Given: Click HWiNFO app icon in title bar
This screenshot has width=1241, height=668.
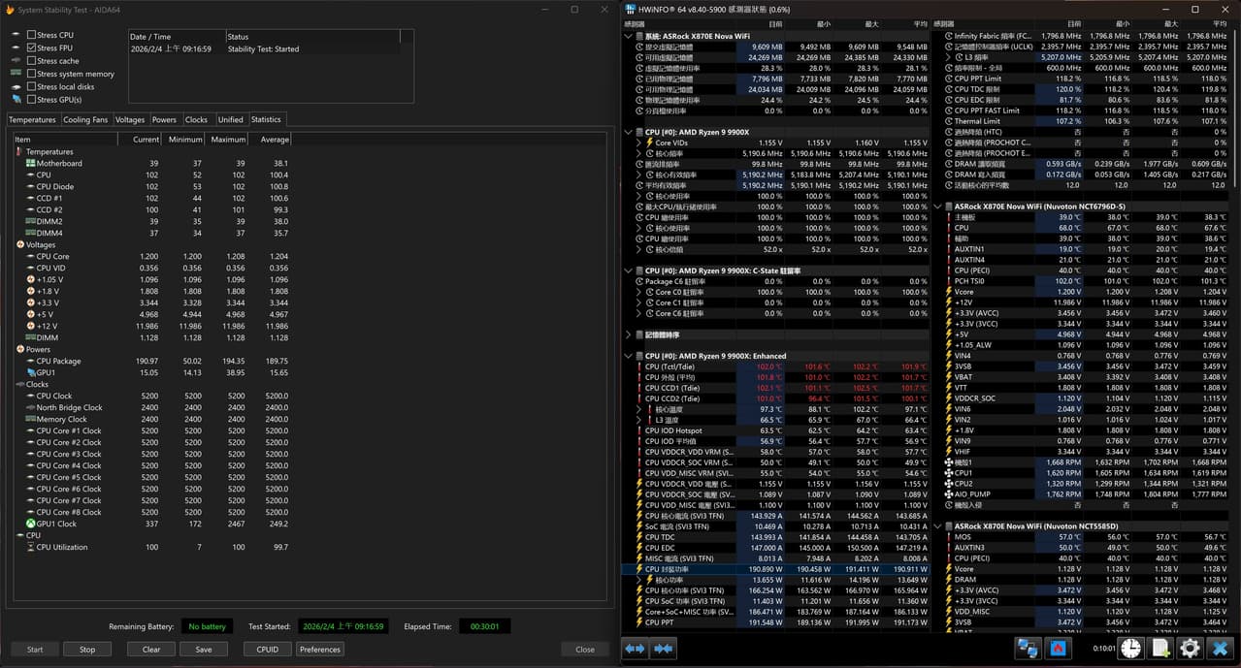Looking at the screenshot, I should point(631,9).
